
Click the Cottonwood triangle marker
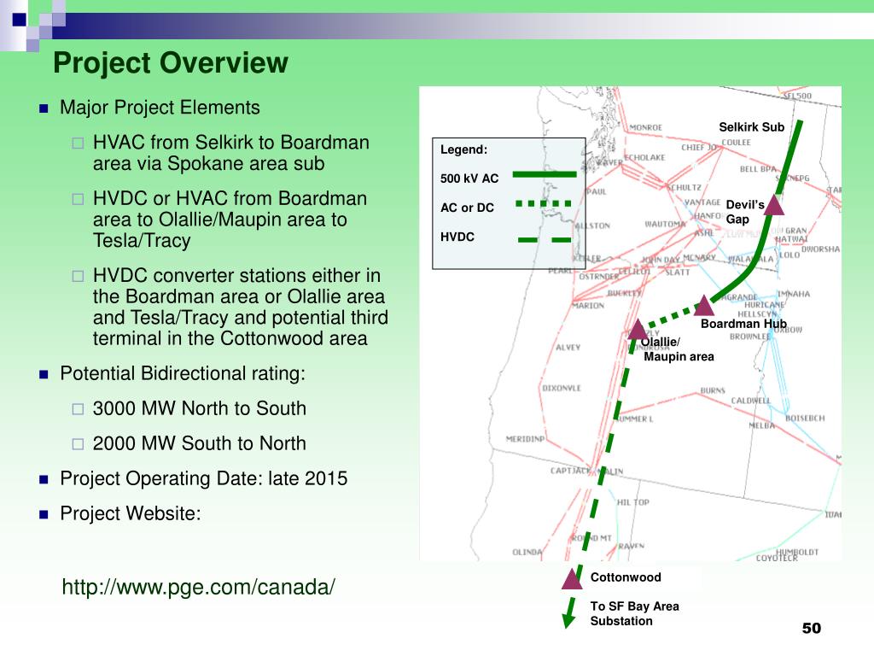click(x=572, y=579)
